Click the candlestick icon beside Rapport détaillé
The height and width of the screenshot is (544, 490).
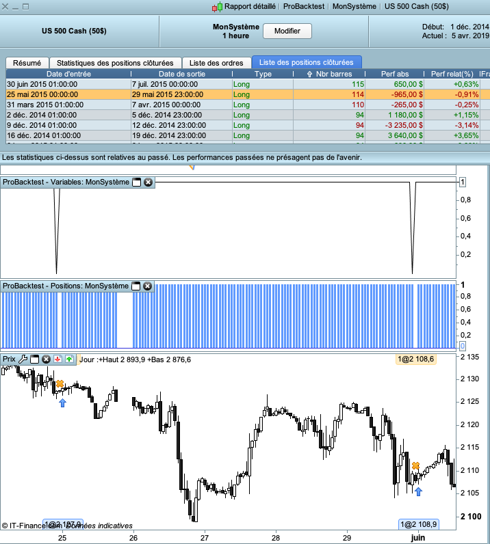(x=217, y=7)
